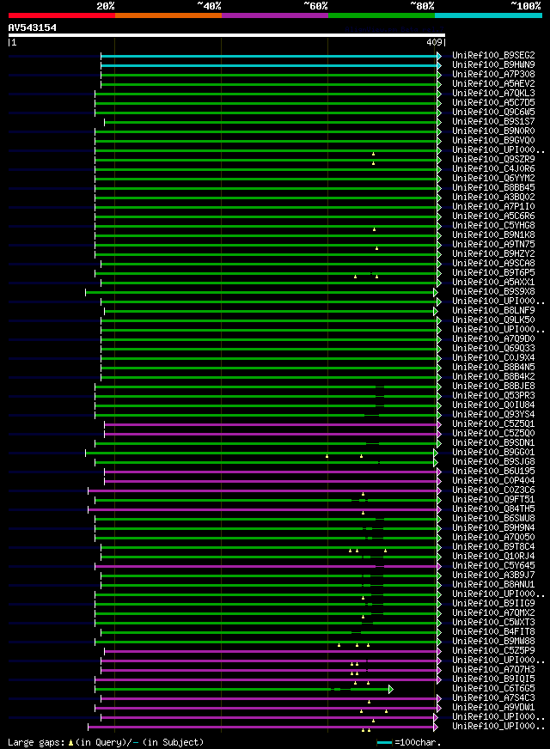Open UniRef100_B9IIG9 entry
Screen dimensions: 550x749
click(x=493, y=603)
